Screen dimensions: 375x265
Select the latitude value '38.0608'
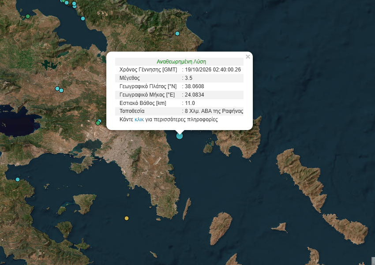195,86
